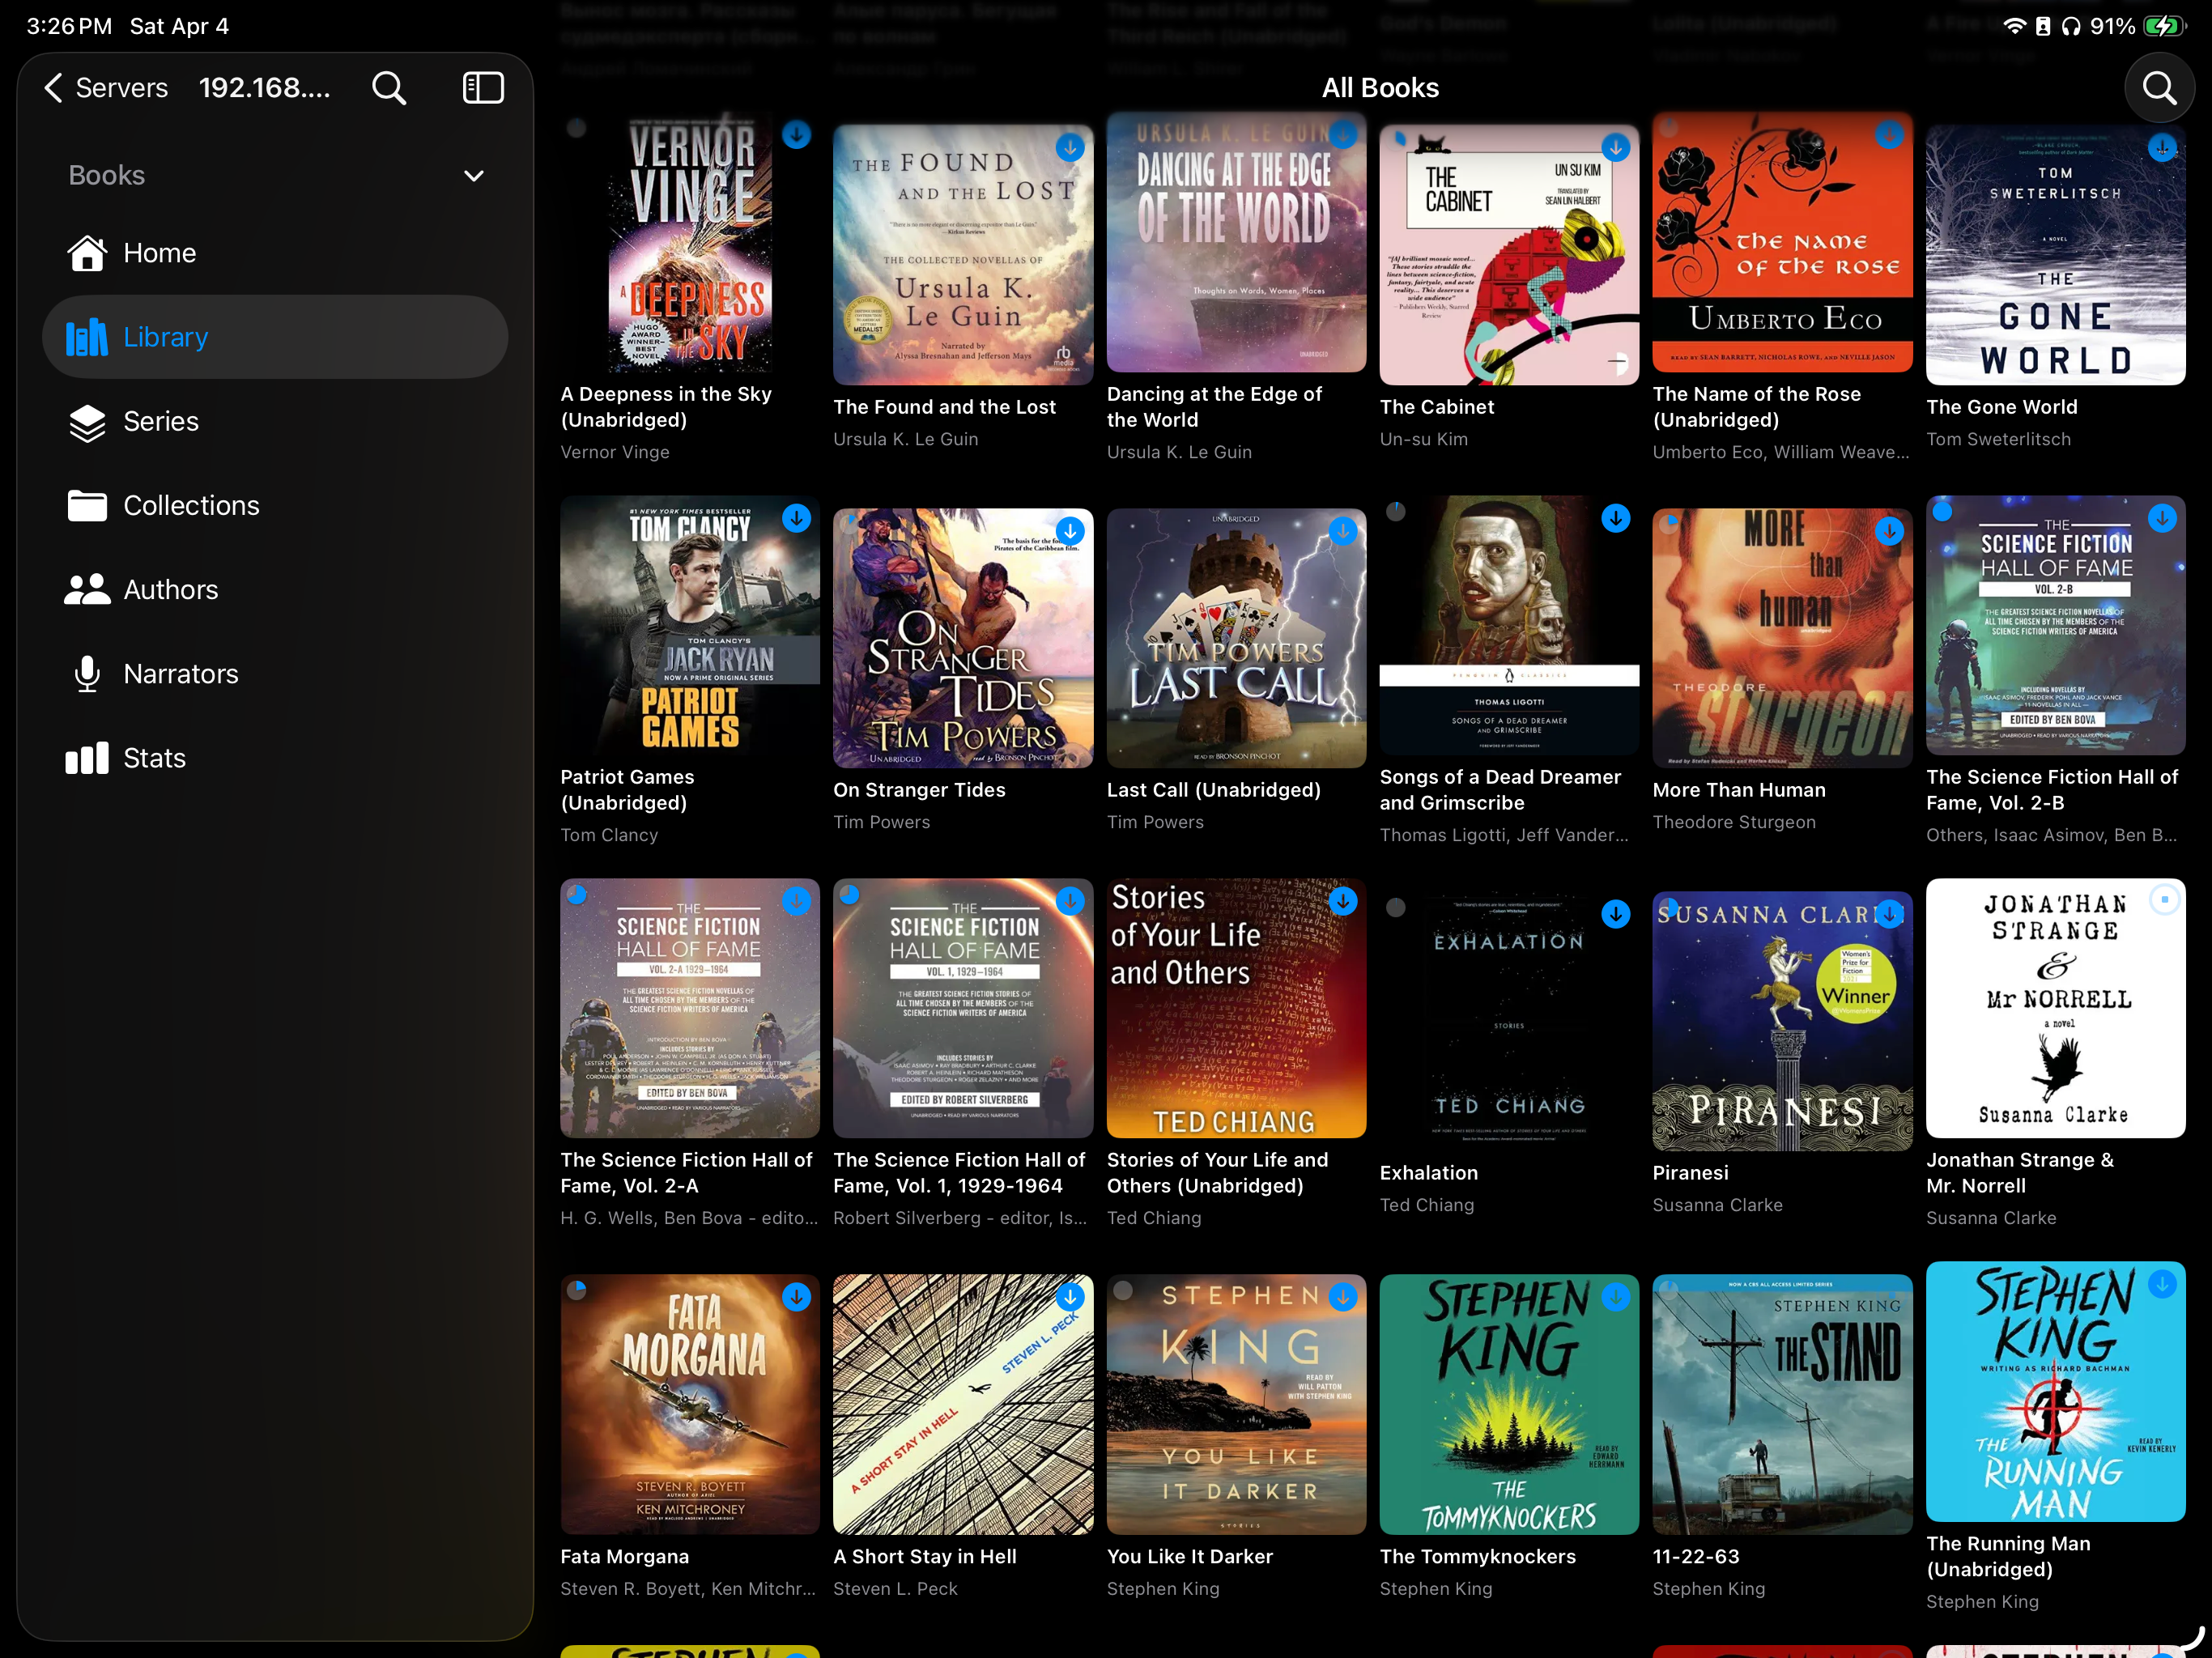Open title On Stranger Tides
Image resolution: width=2212 pixels, height=1658 pixels.
pos(919,790)
